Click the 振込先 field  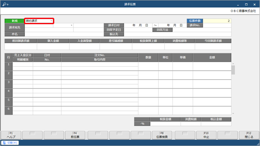178,34
